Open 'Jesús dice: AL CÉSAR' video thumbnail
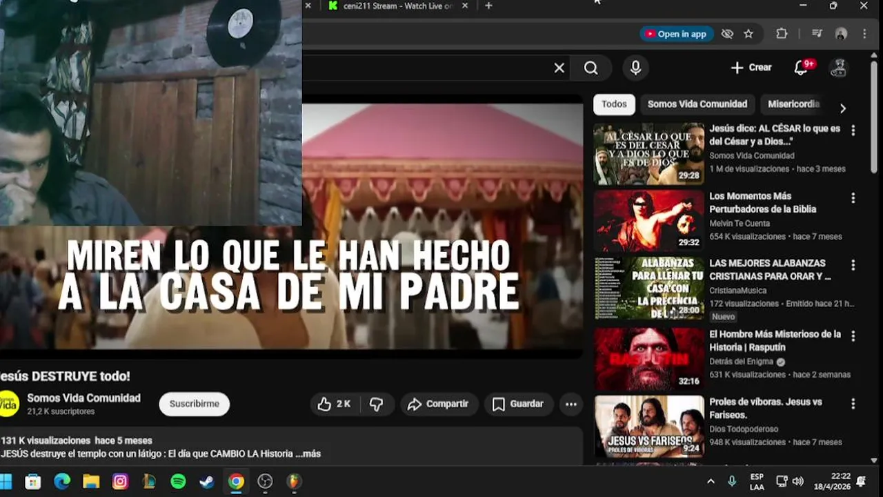Viewport: 883px width, 497px height. [649, 154]
